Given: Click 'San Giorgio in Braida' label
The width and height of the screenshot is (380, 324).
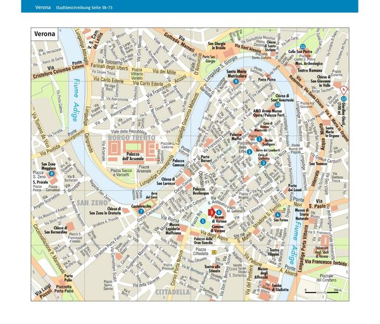Looking at the screenshot, I should coord(217,46).
